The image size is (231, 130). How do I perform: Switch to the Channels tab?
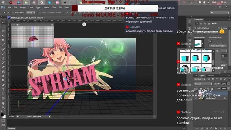pyautogui.click(x=210, y=75)
